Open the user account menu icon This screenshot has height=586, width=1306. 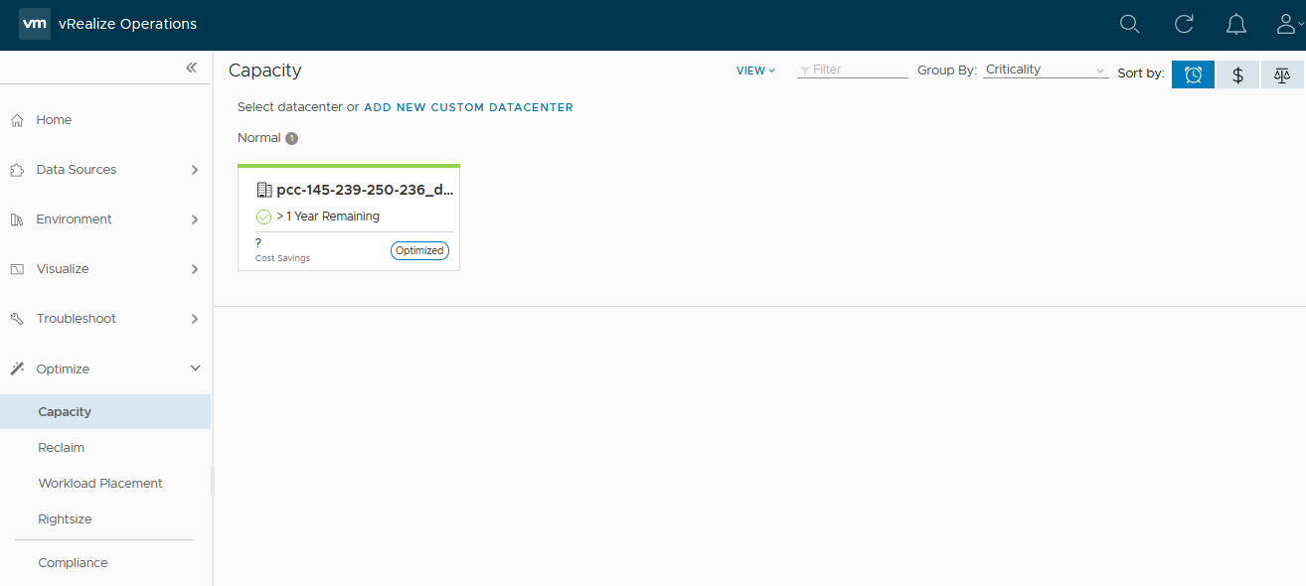1287,24
